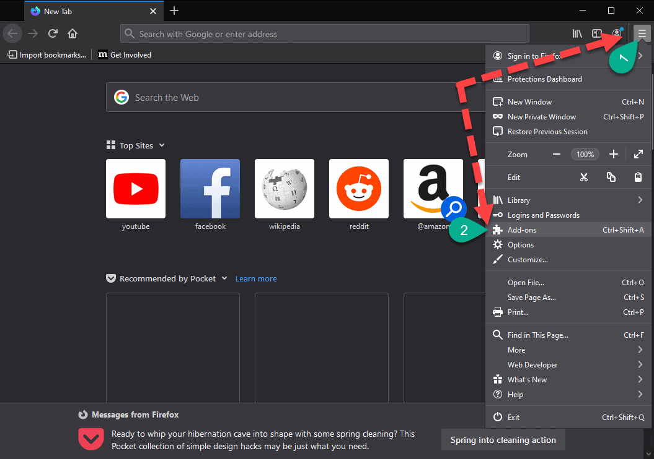The image size is (654, 459).
Task: Expand the More submenu
Action: coord(568,350)
